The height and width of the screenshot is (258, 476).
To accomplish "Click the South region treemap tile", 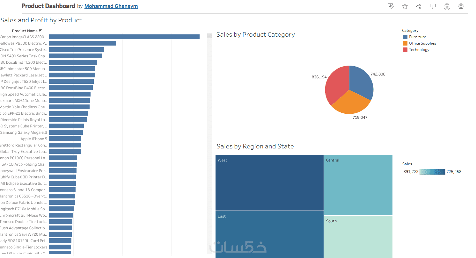I will pos(358,236).
